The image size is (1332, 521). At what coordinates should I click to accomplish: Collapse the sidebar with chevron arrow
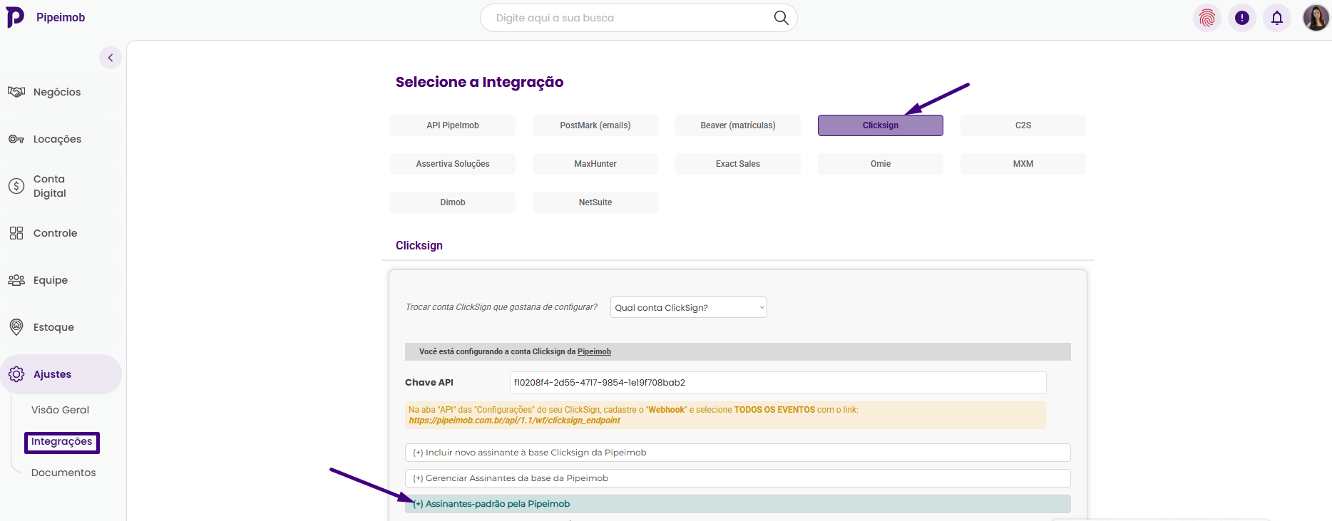111,58
